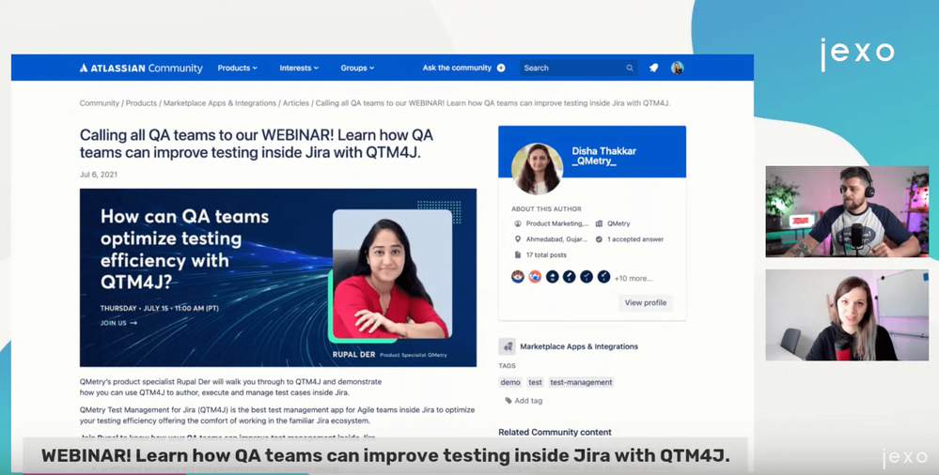The height and width of the screenshot is (475, 939).
Task: Click the male presenter video feed
Action: tap(847, 212)
